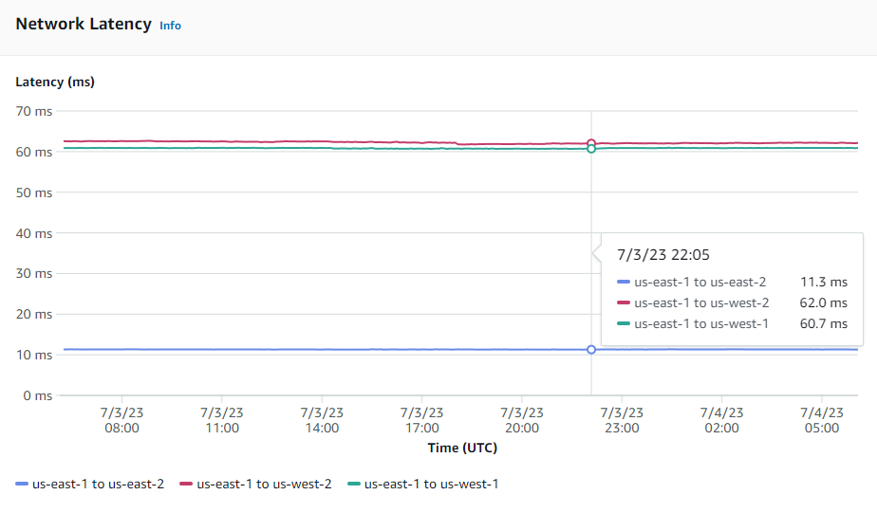Click the 60 ms y-axis label
The height and width of the screenshot is (513, 877).
click(34, 152)
